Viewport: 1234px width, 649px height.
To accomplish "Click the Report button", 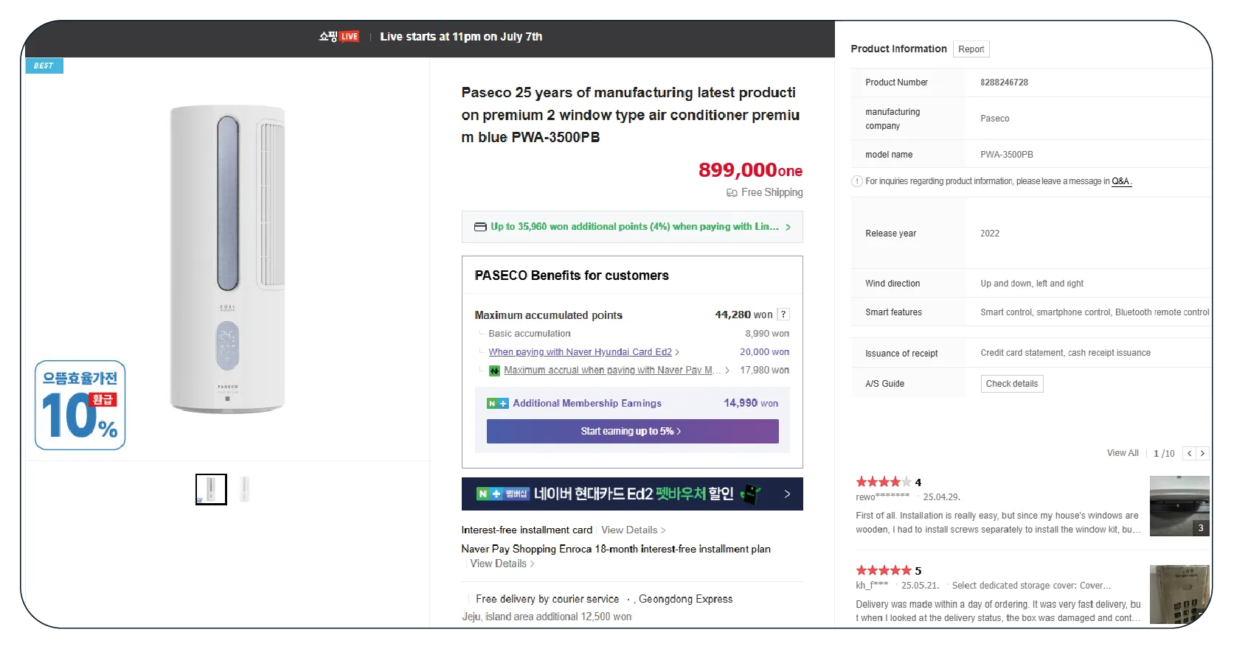I will point(971,49).
